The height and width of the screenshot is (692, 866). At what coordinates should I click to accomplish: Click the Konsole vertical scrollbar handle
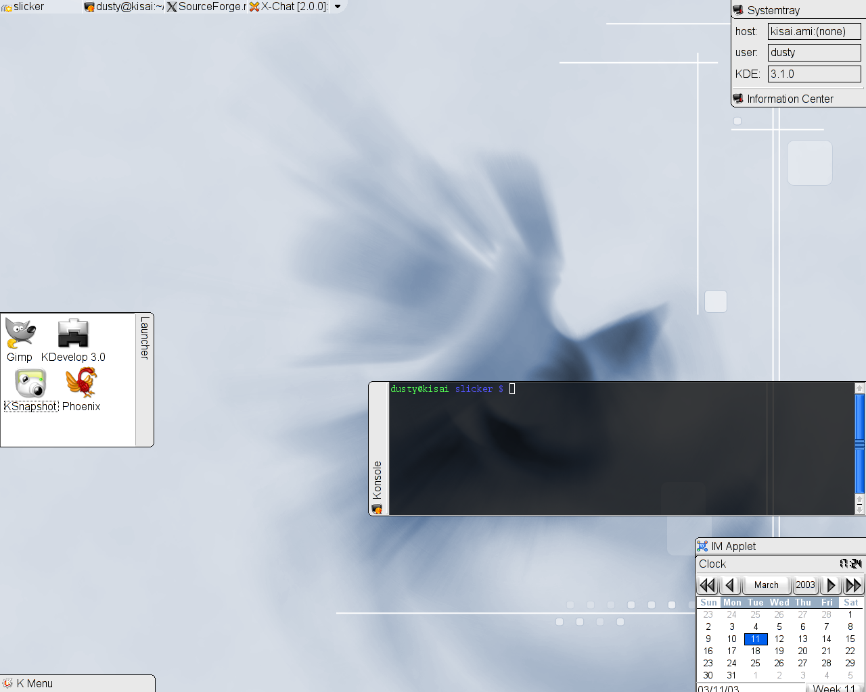point(860,444)
